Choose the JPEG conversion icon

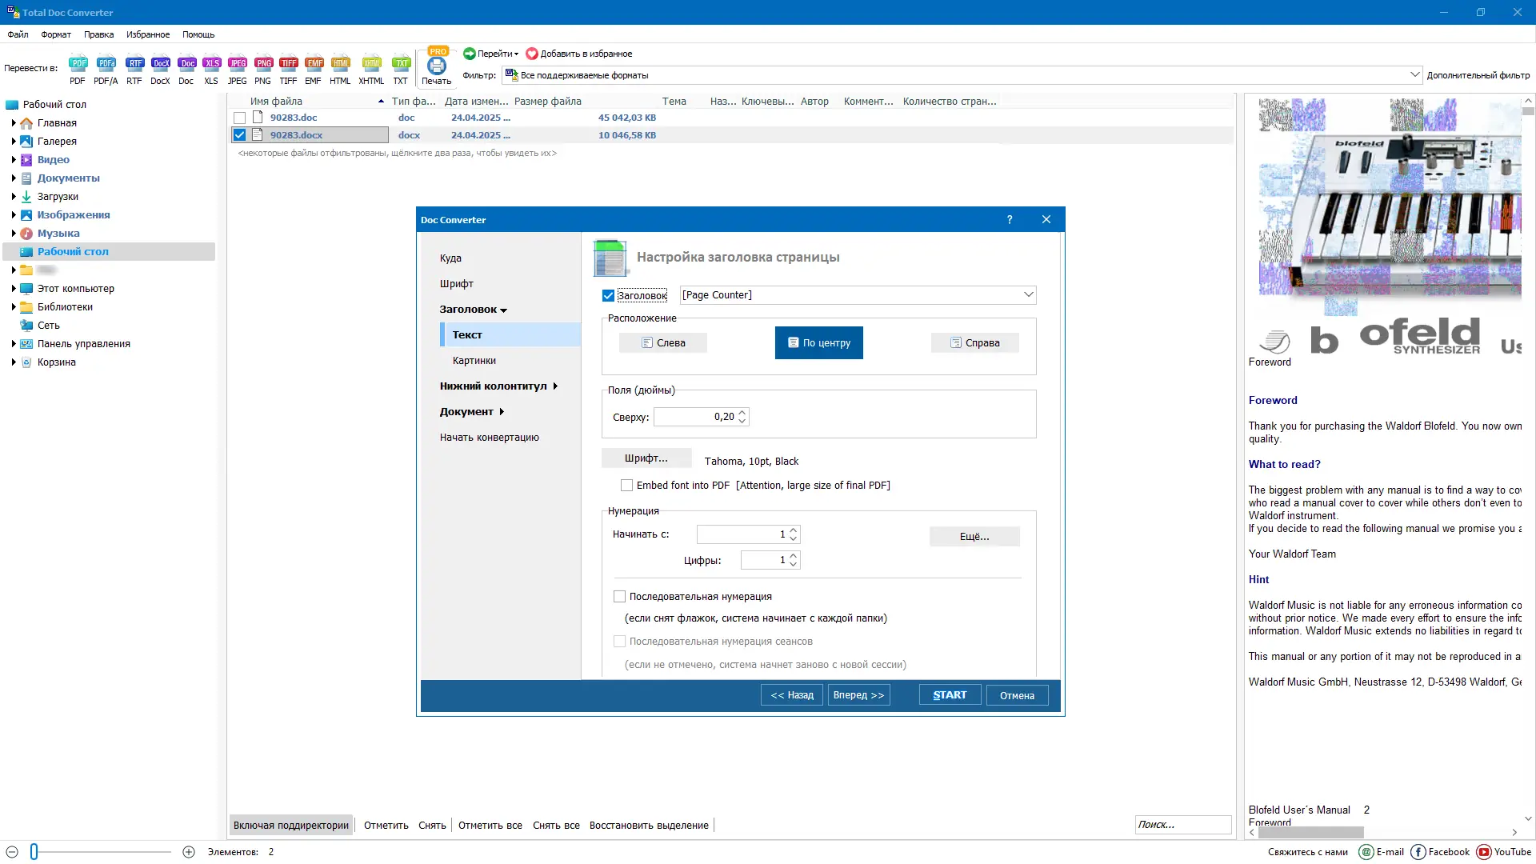point(238,64)
